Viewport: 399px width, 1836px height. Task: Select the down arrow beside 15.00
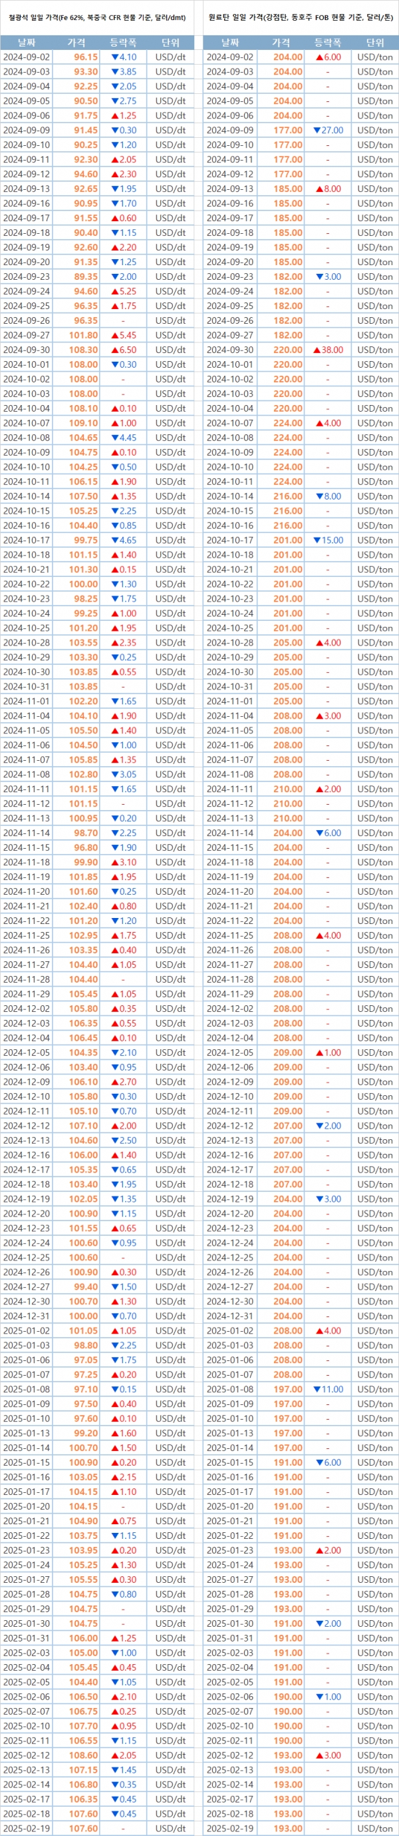coord(317,540)
